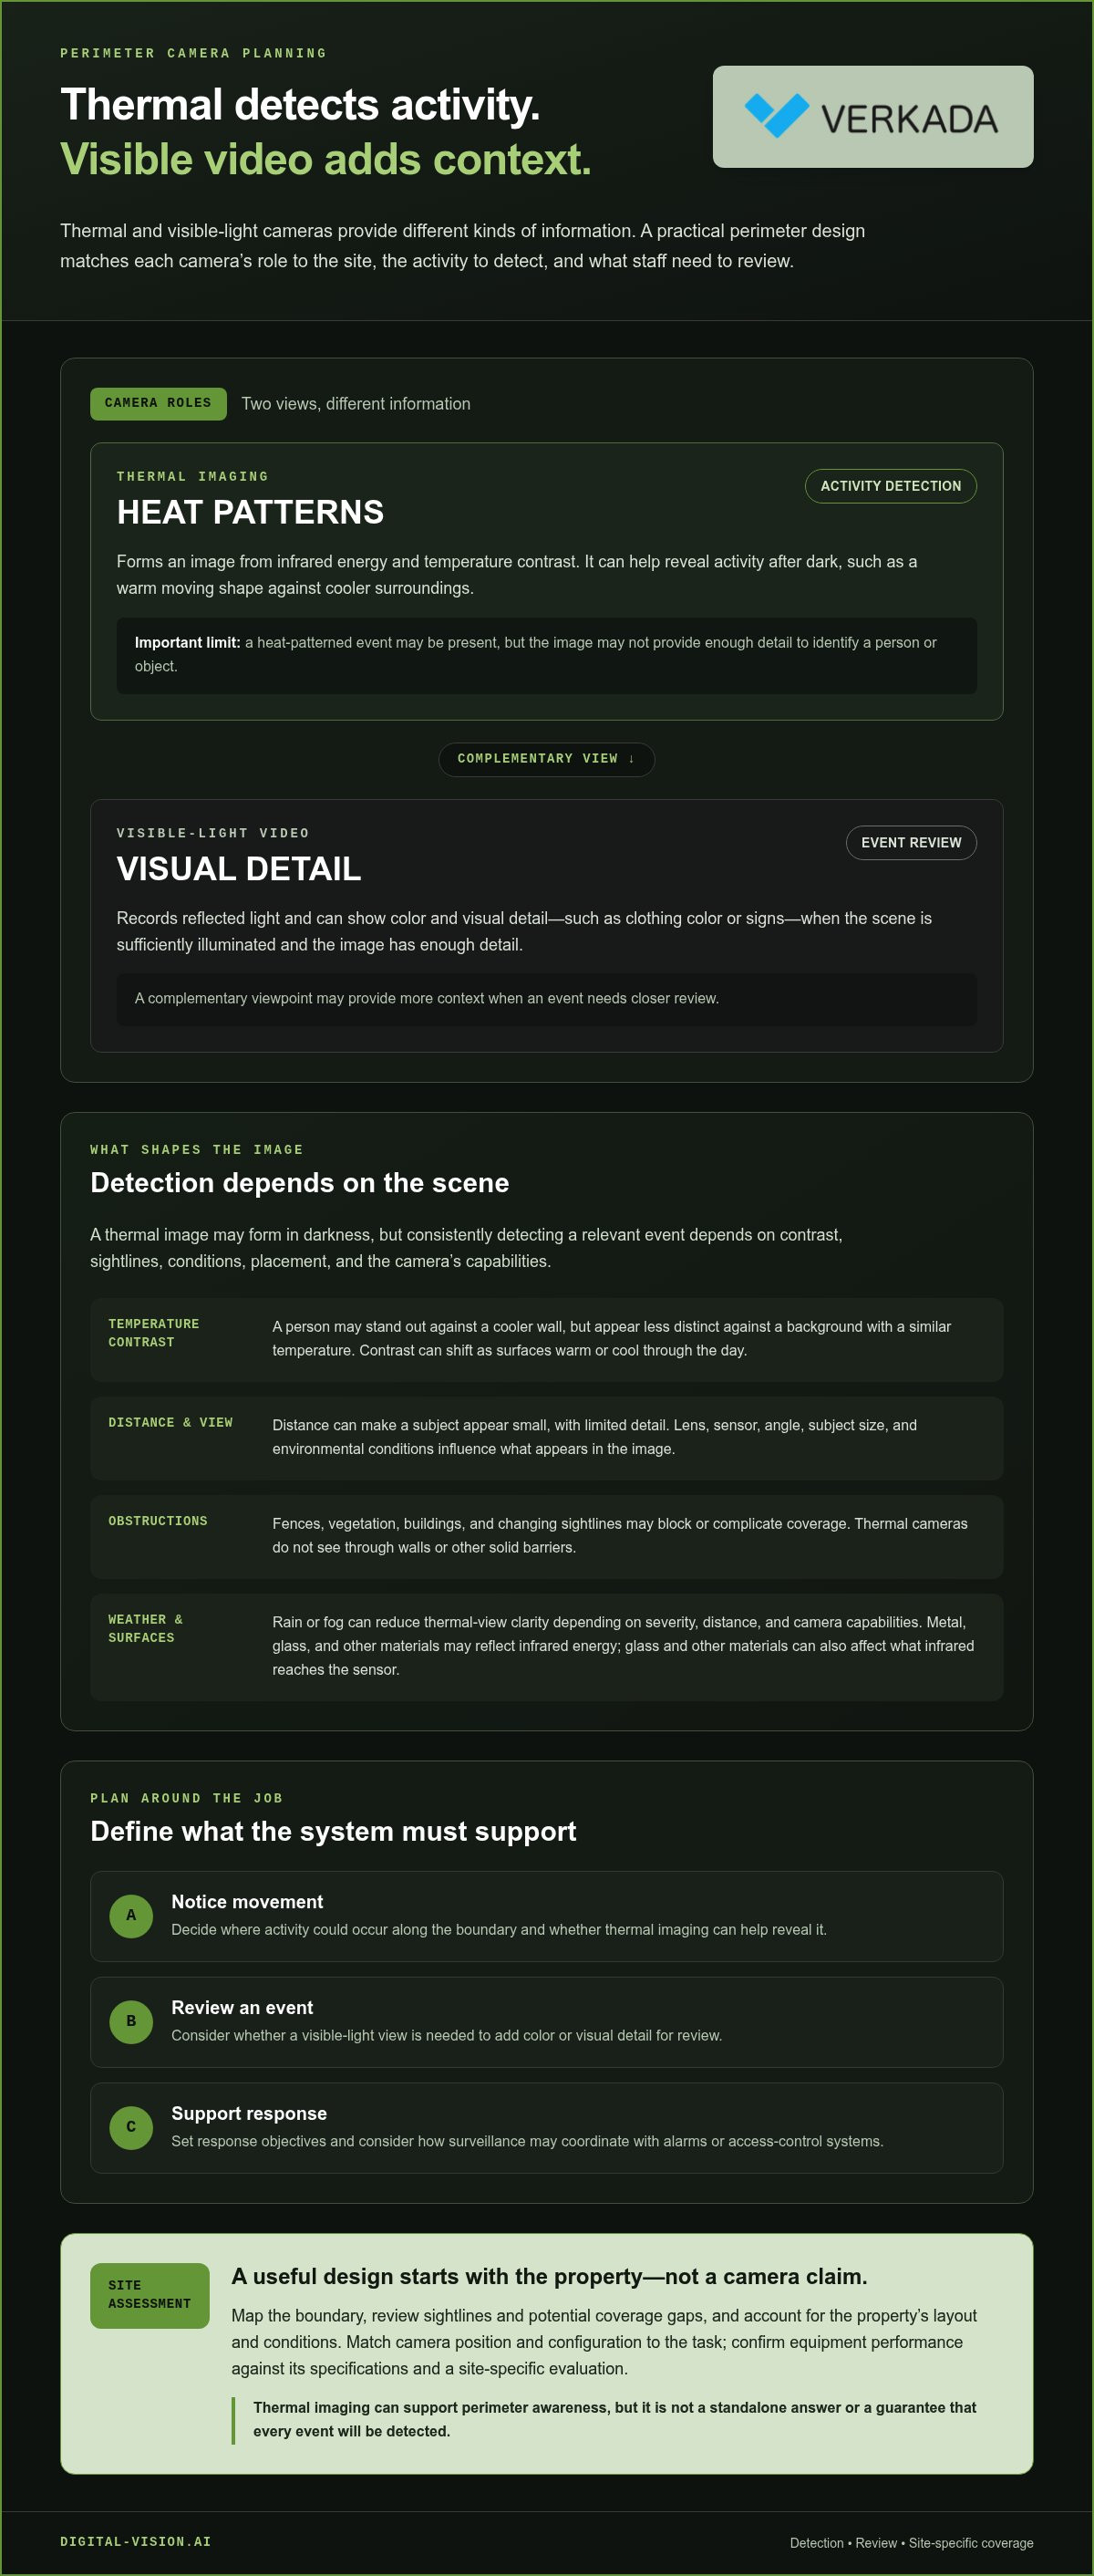Click the Visual Detail heading
The image size is (1094, 2576).
pos(239,869)
